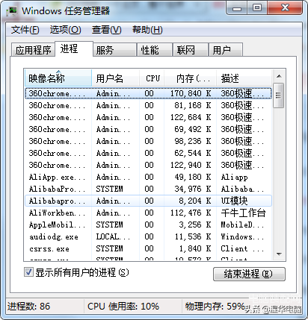Select the Alibabapro process described as UI模块

click(148, 201)
